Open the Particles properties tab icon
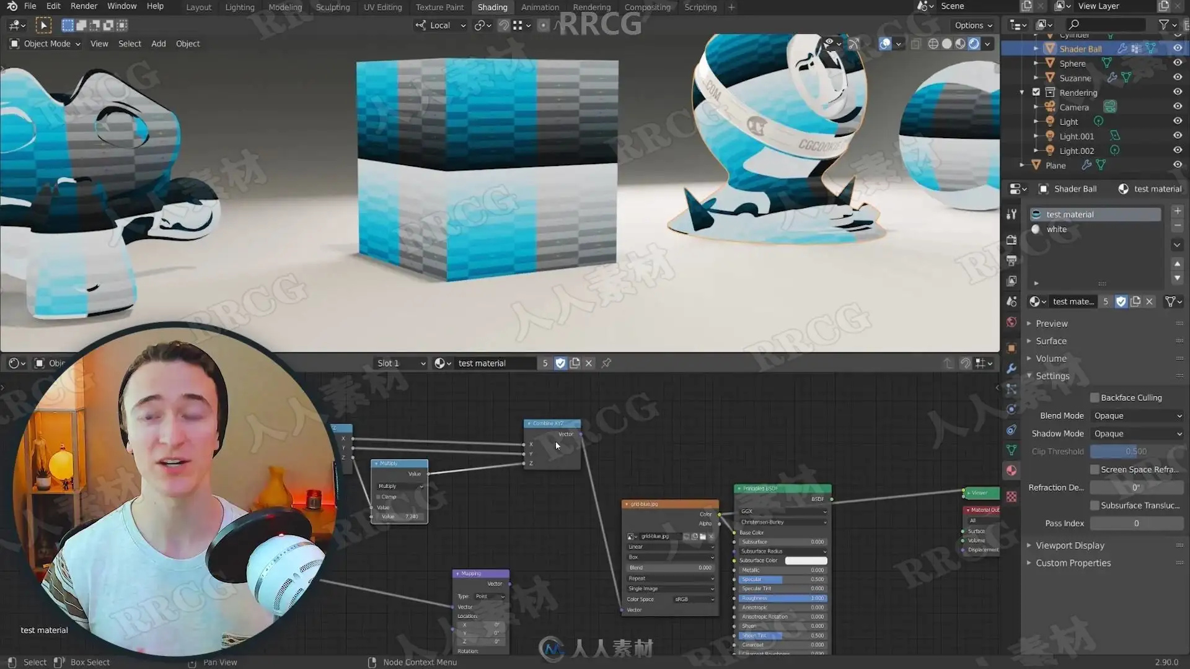This screenshot has width=1190, height=669. (x=1011, y=389)
